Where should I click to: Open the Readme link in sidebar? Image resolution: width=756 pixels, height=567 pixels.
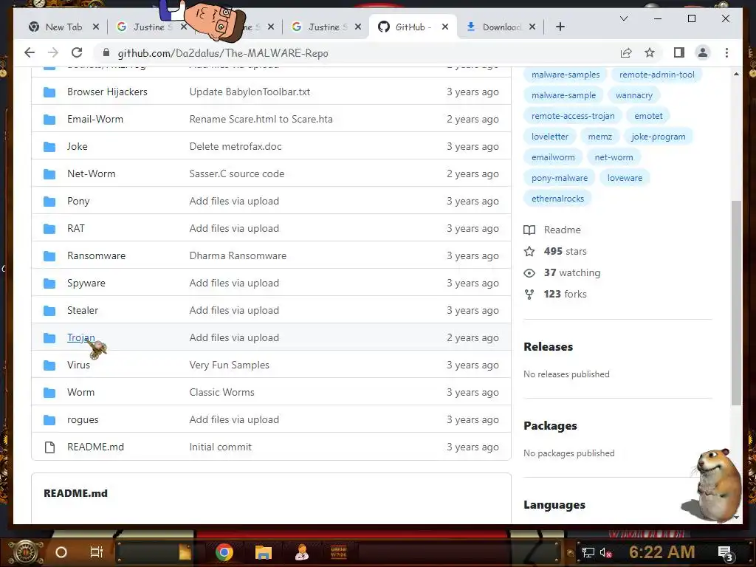(552, 230)
